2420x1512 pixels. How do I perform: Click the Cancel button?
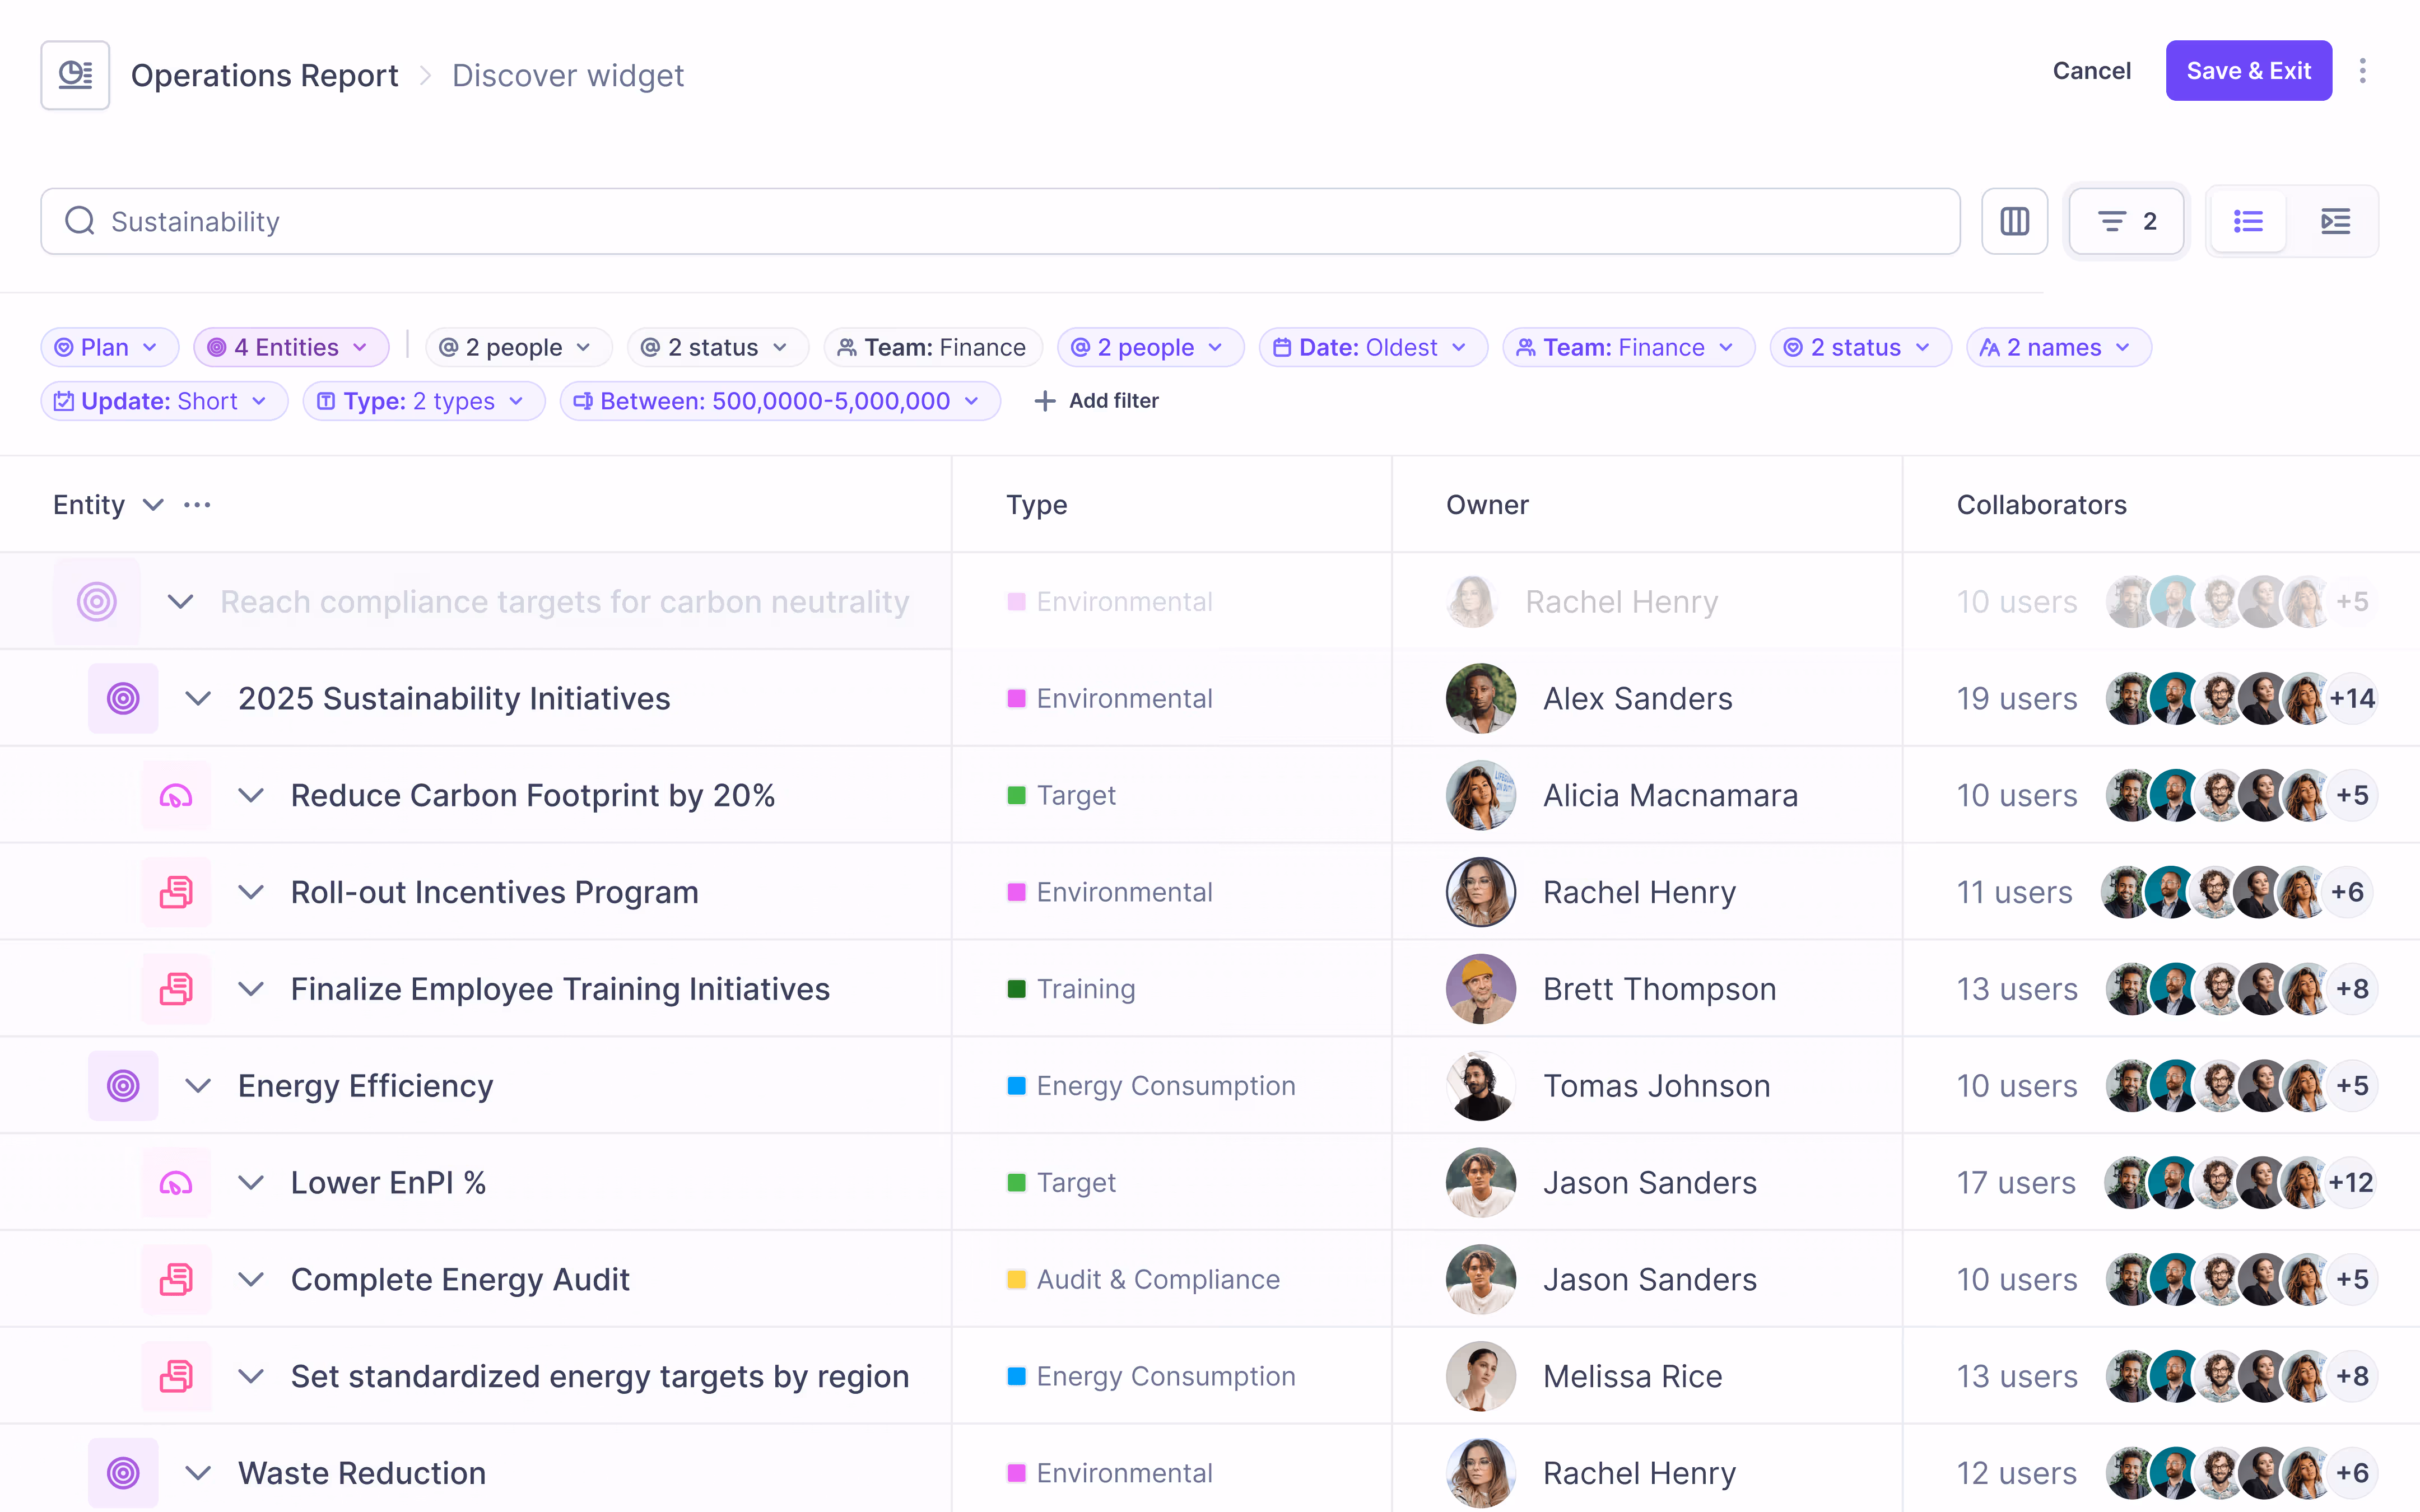(x=2092, y=70)
